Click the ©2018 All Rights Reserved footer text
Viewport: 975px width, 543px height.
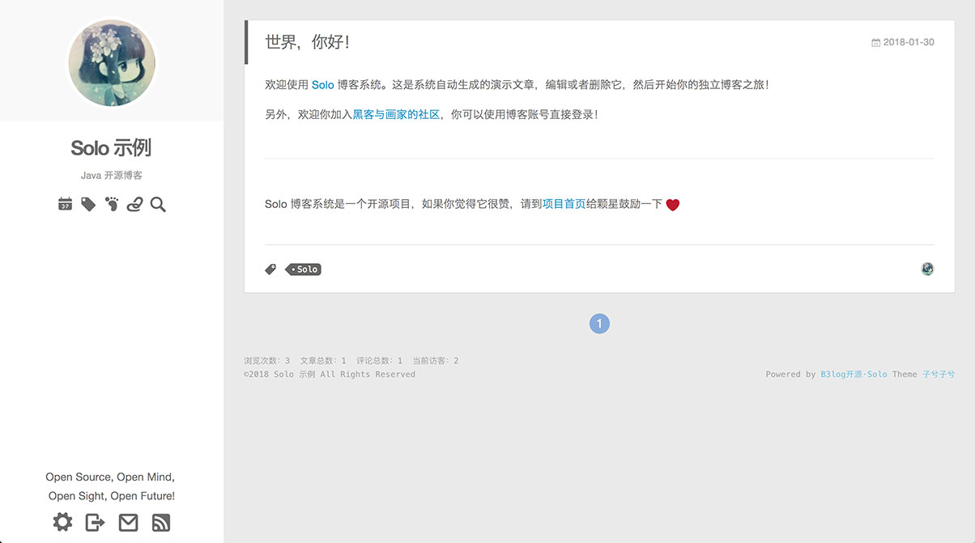[330, 375]
